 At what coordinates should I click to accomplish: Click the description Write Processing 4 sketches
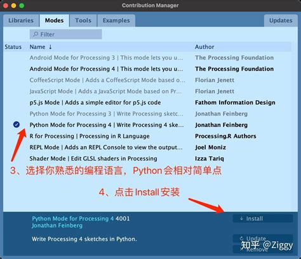pyautogui.click(x=84, y=239)
